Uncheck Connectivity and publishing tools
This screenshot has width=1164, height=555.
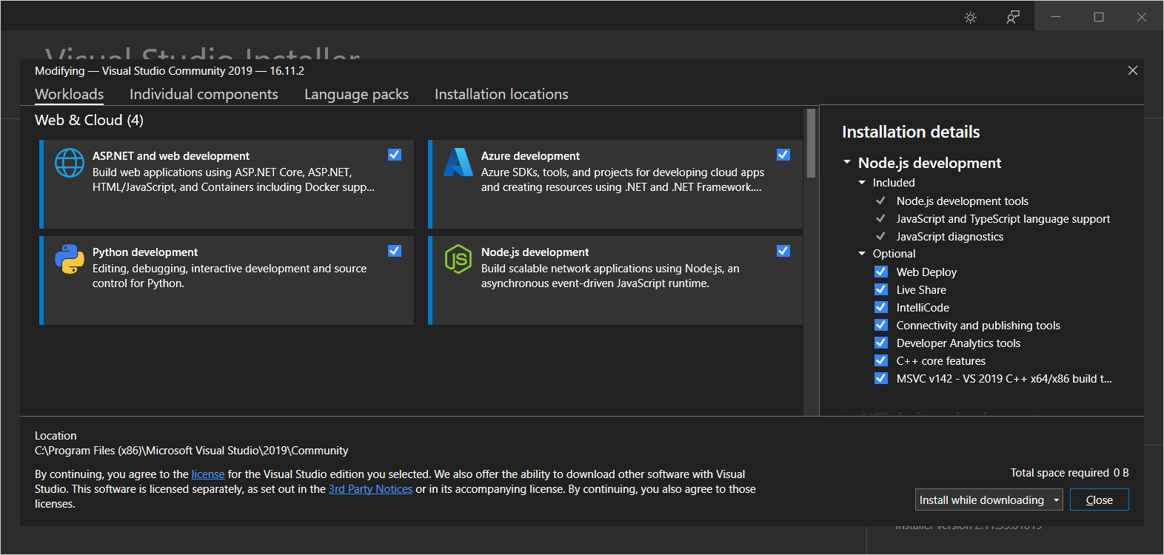tap(881, 325)
